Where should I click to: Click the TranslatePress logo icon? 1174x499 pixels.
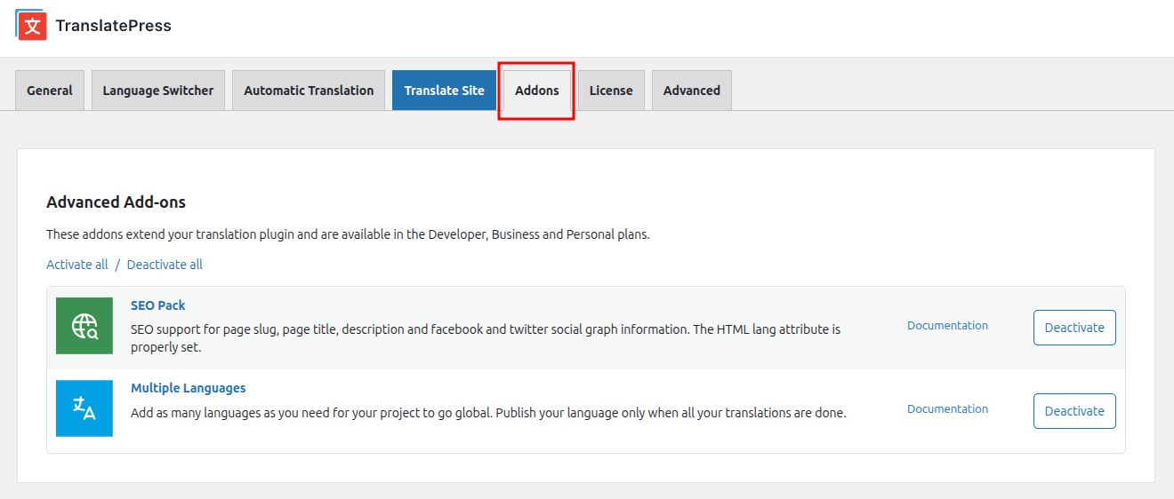[31, 25]
